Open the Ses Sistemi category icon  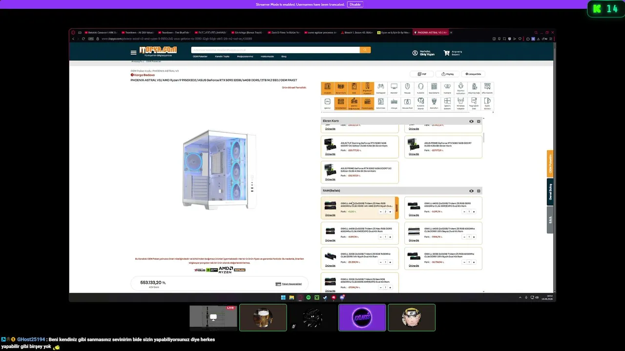click(x=434, y=88)
